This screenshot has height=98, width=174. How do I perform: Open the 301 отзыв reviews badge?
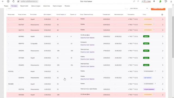pos(146,1)
